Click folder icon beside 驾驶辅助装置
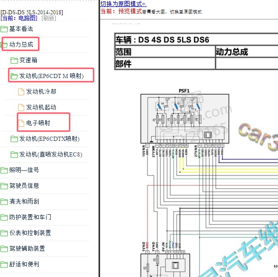This screenshot has width=278, height=277. [x=4, y=248]
